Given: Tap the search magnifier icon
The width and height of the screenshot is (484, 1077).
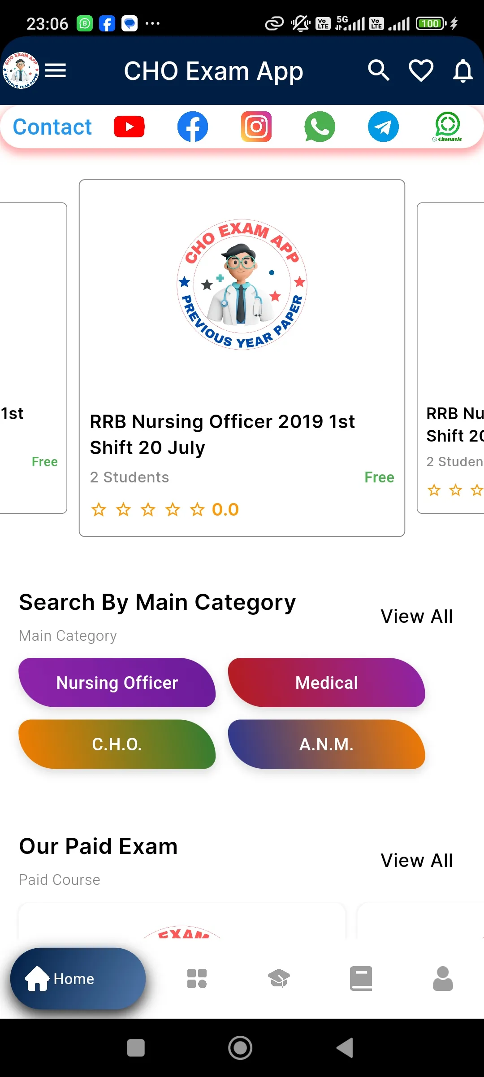Looking at the screenshot, I should tap(379, 70).
